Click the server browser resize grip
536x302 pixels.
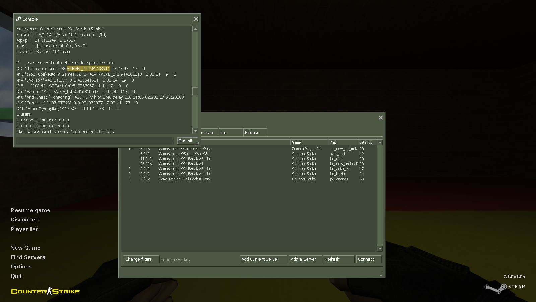coord(382,274)
